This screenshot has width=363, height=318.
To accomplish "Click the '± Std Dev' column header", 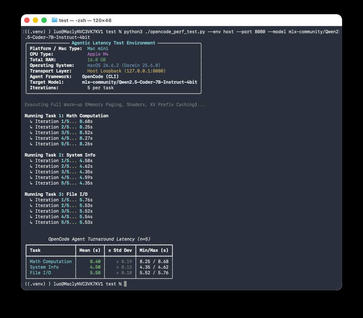I will click(x=120, y=250).
